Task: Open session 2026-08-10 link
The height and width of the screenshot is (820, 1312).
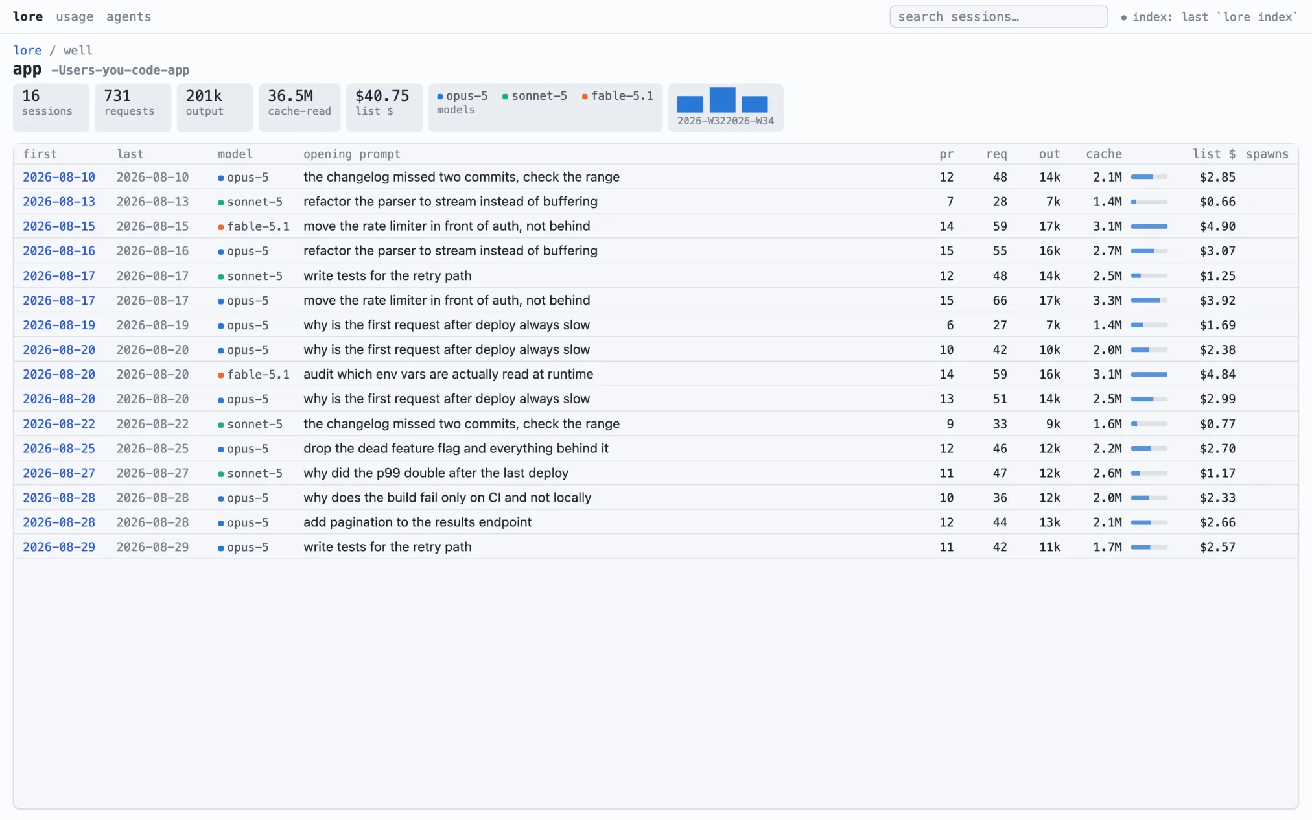Action: 59,177
